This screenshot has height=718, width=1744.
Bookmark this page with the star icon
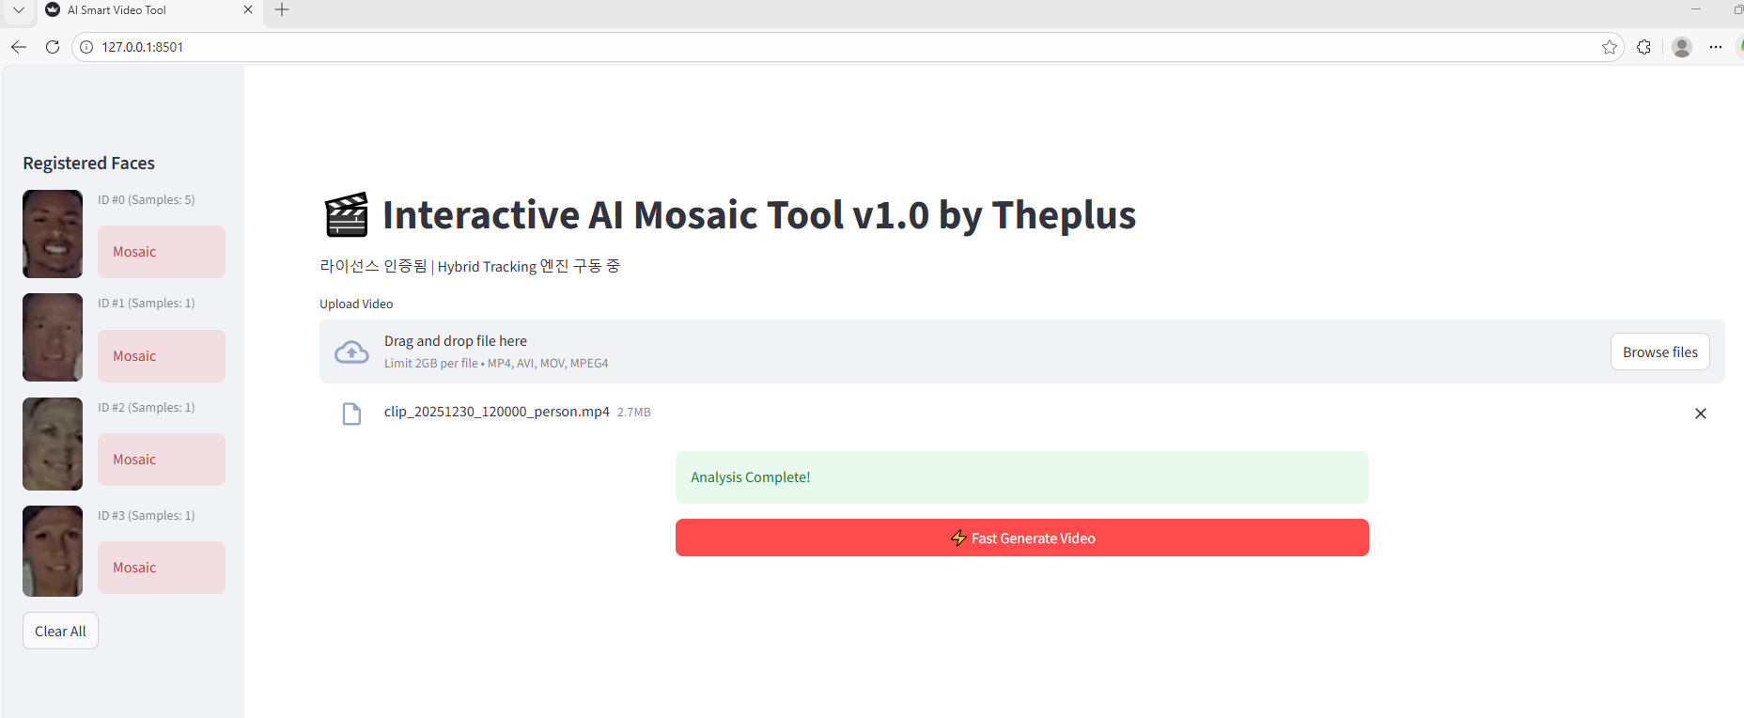[1610, 47]
